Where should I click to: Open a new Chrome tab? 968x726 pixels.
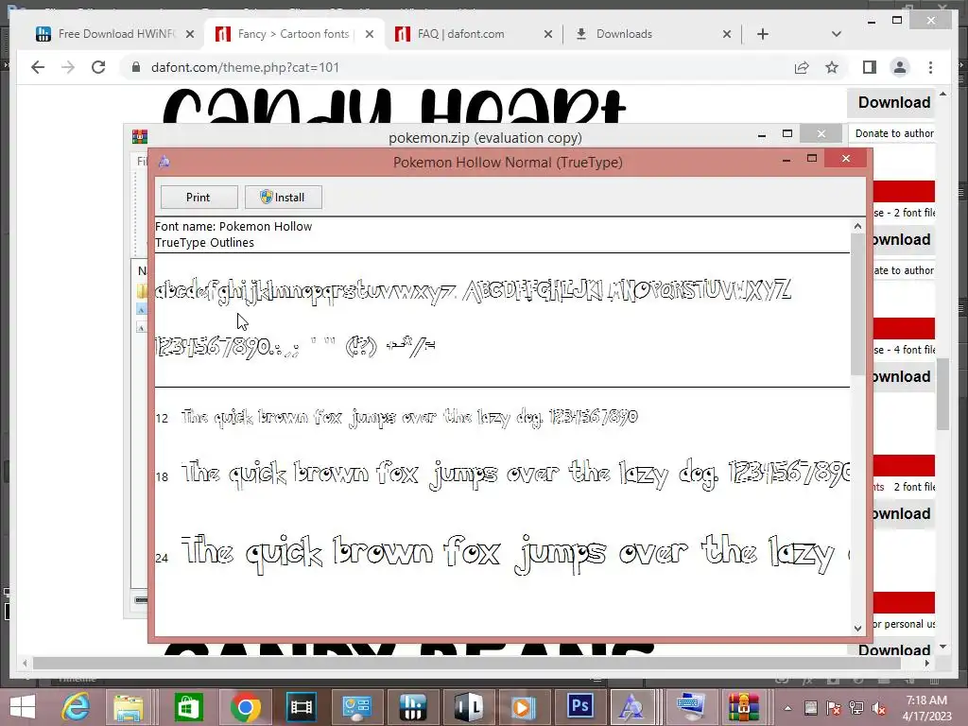tap(763, 34)
